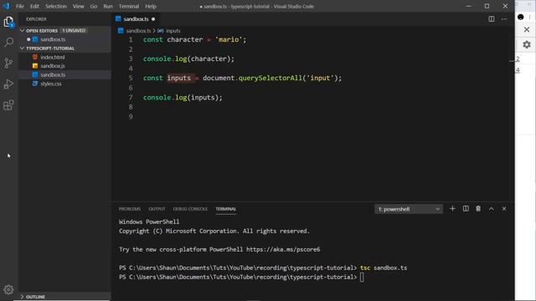Viewport: 536px width, 301px height.
Task: Click the sandbox.ts breadcrumb segment
Action: click(x=138, y=31)
